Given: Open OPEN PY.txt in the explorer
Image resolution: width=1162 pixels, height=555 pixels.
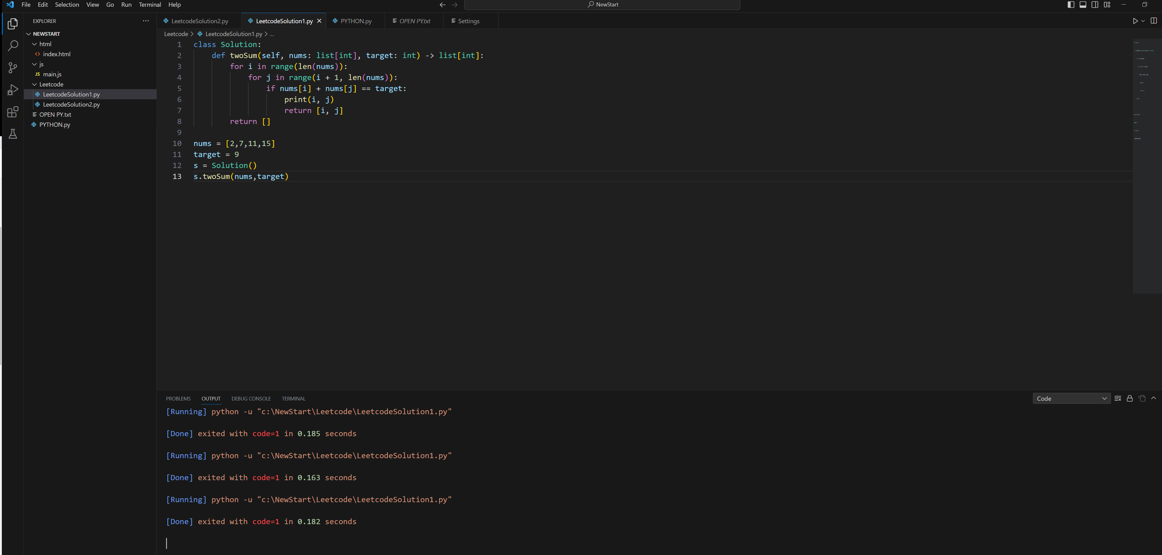Looking at the screenshot, I should (90, 115).
